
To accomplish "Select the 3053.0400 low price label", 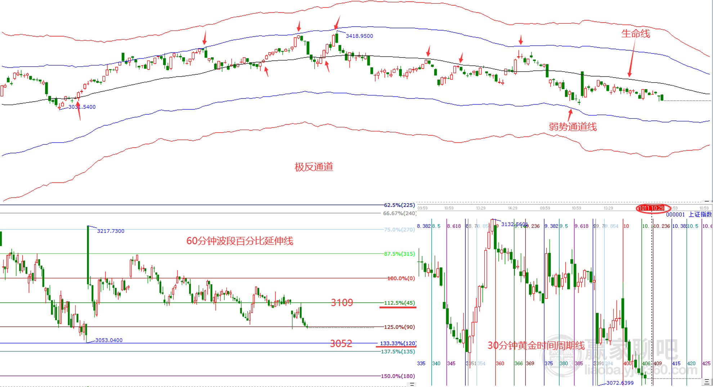I will tap(109, 340).
